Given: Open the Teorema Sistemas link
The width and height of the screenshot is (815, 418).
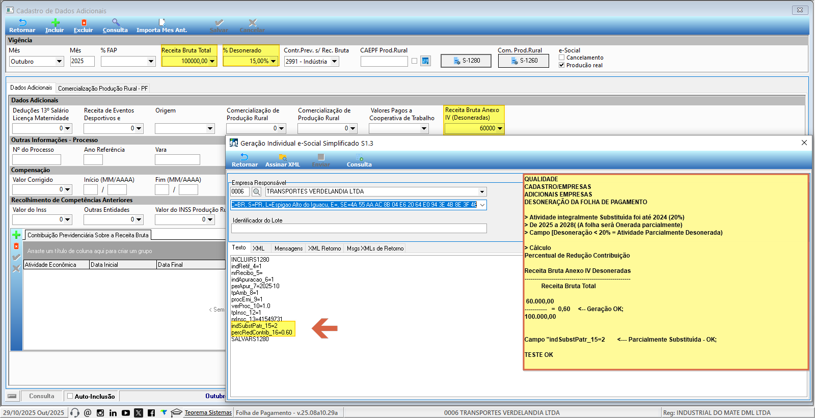Looking at the screenshot, I should pyautogui.click(x=208, y=412).
